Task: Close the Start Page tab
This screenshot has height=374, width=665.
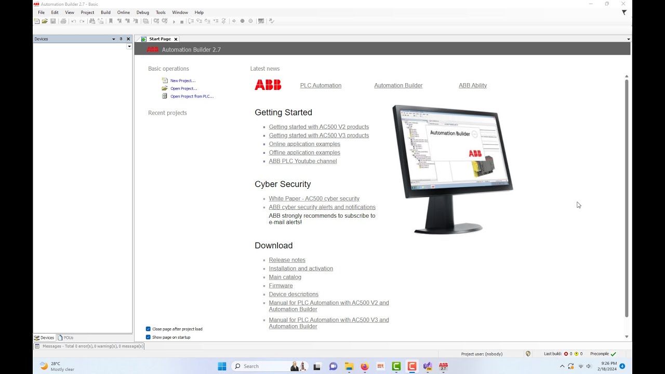Action: tap(176, 39)
